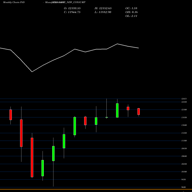192x192 pixels.
Task: Click the OL: 2.11 readout
Action: [x=131, y=16]
